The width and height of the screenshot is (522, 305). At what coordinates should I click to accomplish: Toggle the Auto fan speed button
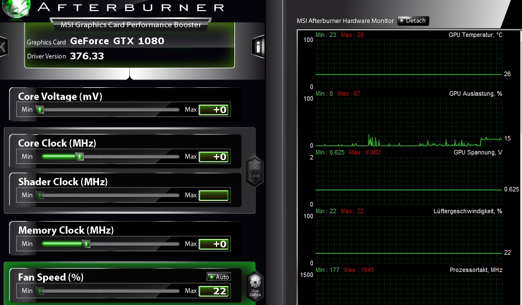click(x=219, y=276)
